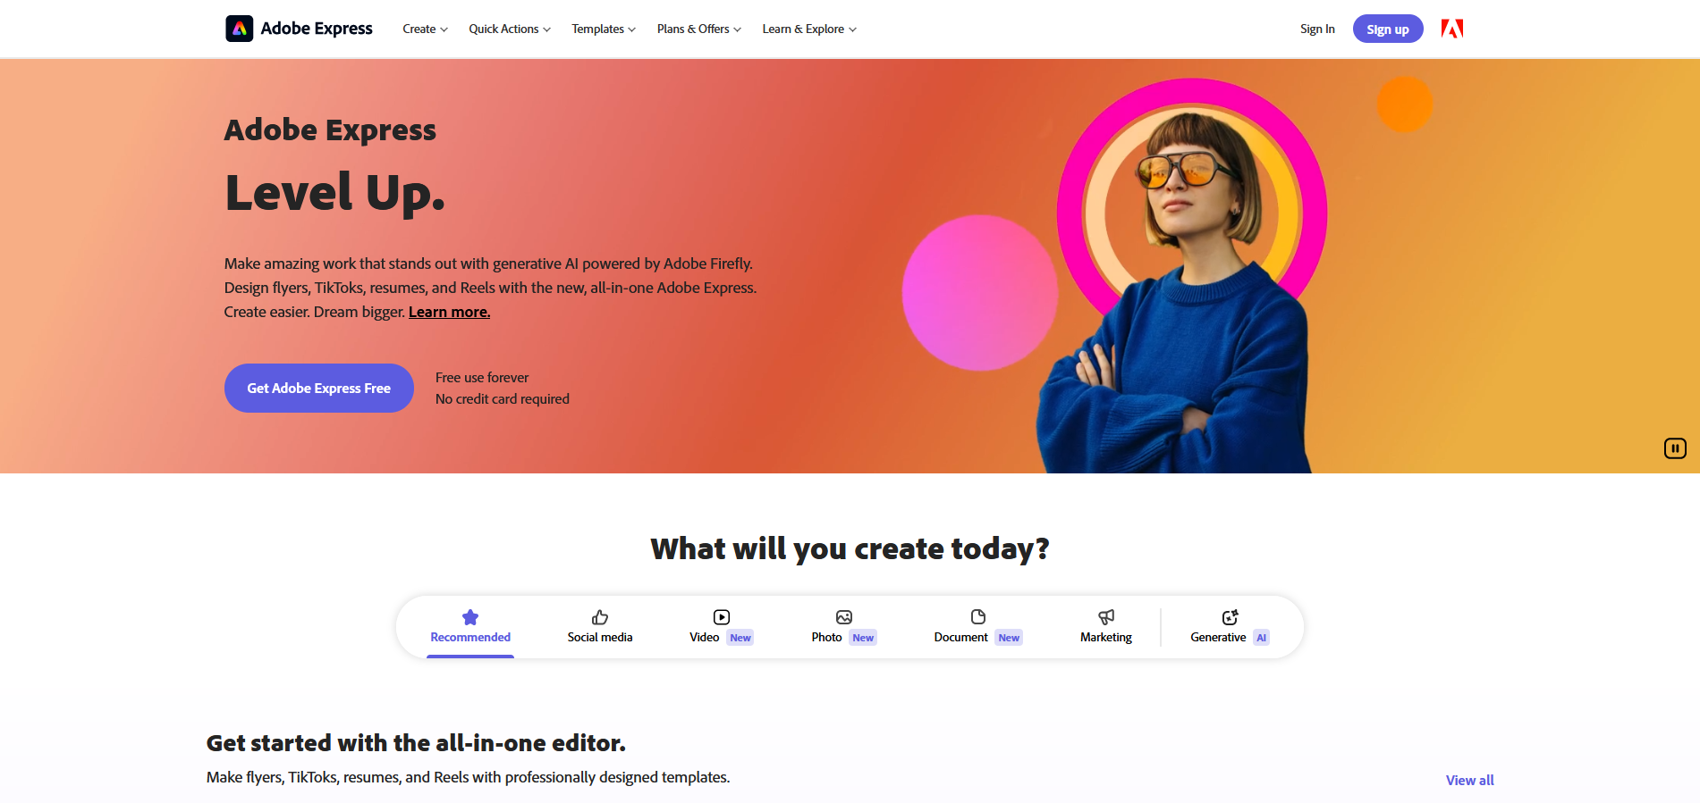The height and width of the screenshot is (803, 1700).
Task: Click the Adobe Express logo icon
Action: (x=239, y=29)
